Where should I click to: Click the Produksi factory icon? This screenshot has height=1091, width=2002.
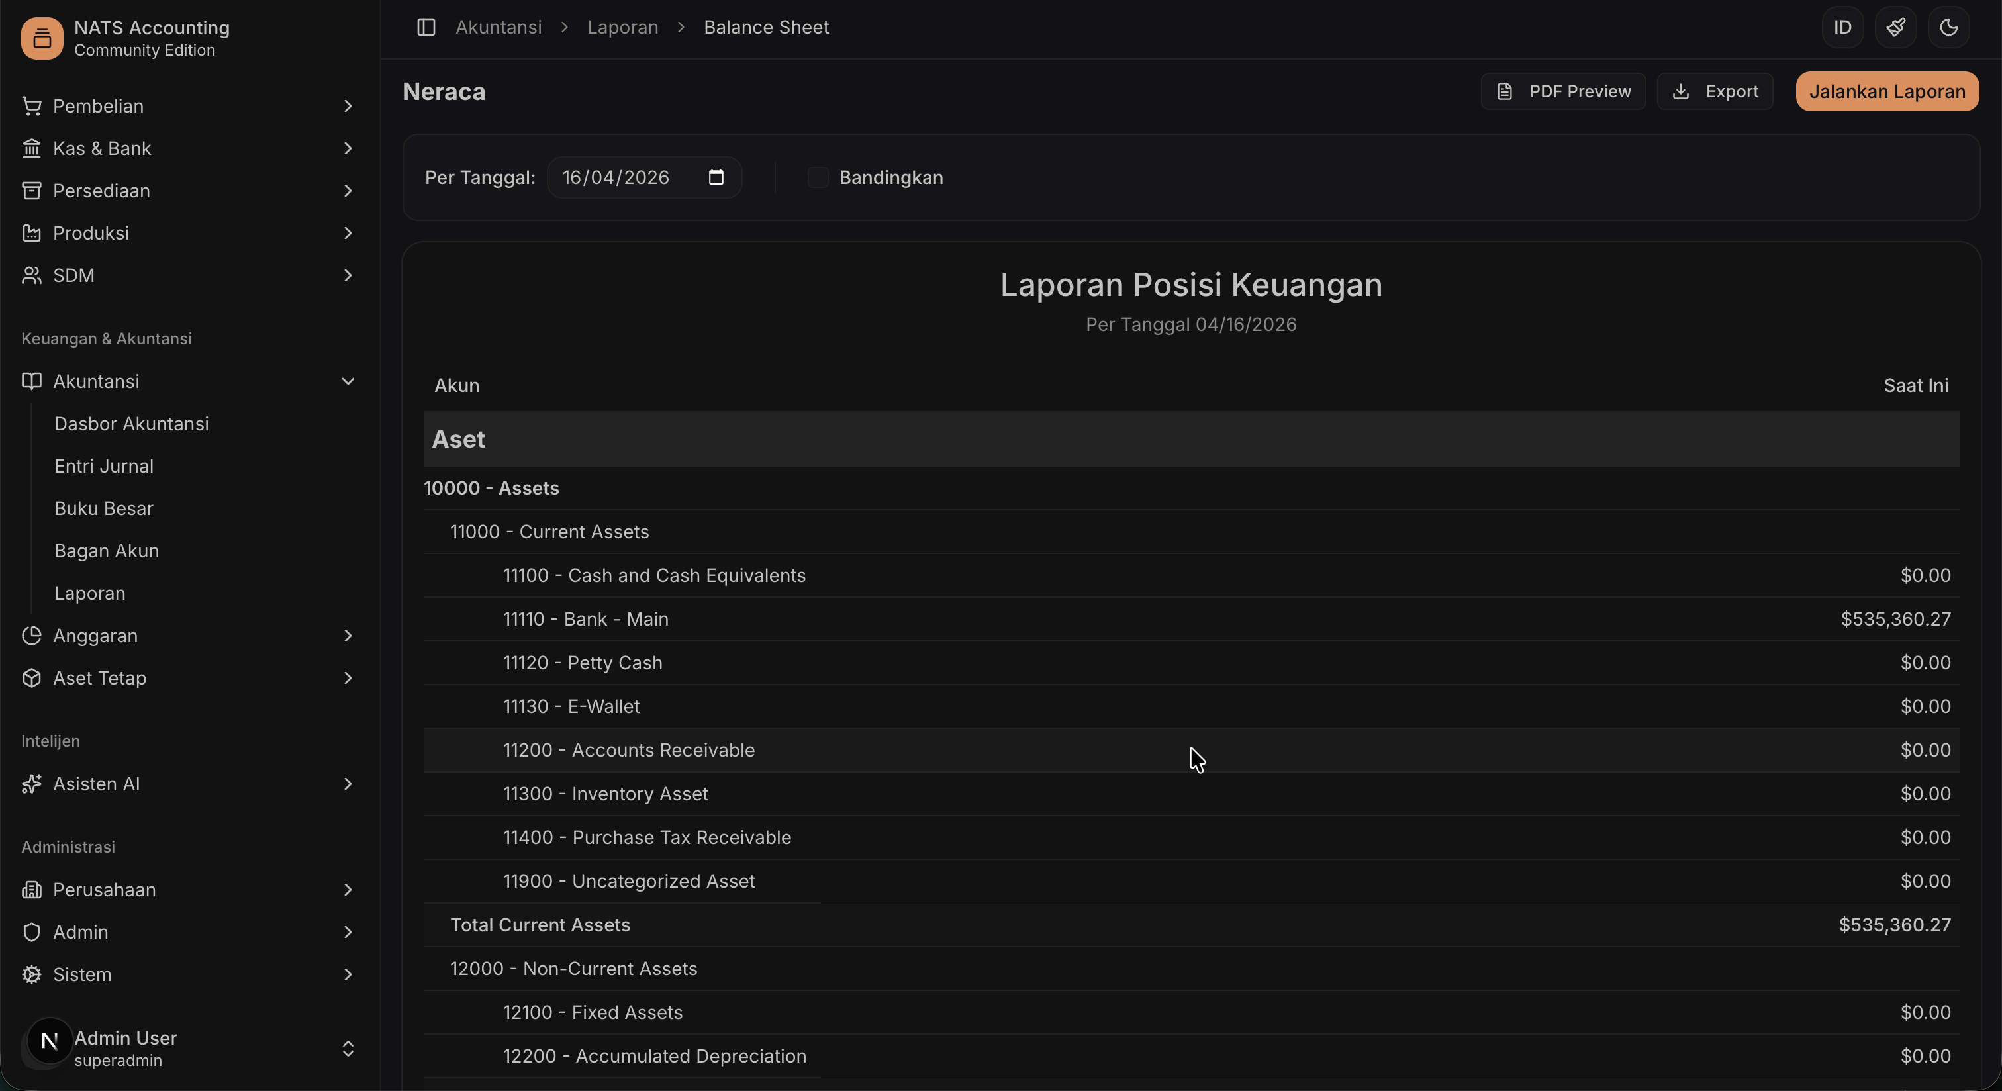pos(32,233)
